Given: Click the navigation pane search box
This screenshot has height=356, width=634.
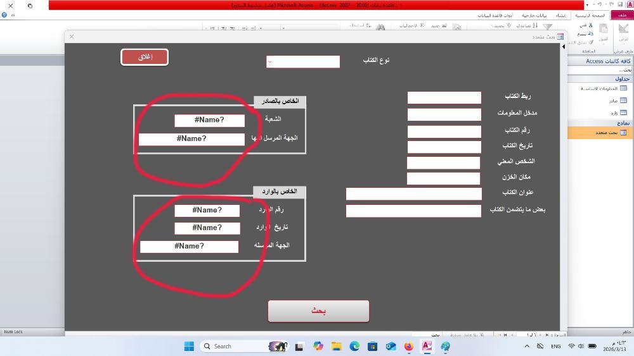Looking at the screenshot, I should tap(599, 70).
